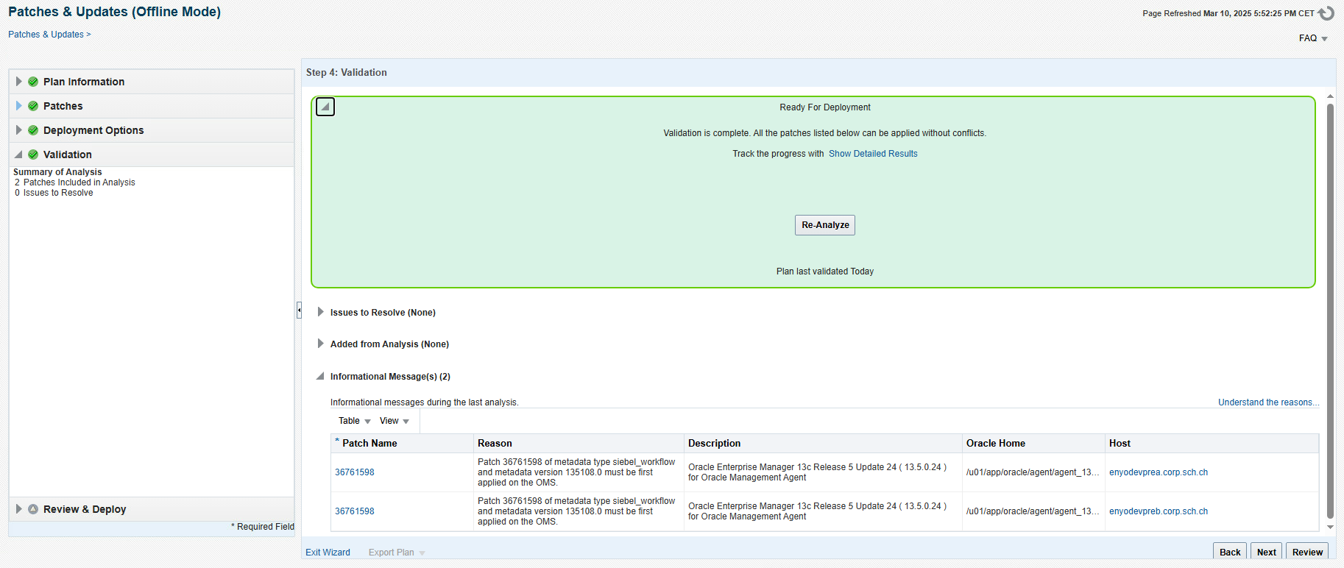The image size is (1344, 568).
Task: Expand the Plan Information step
Action: tap(18, 82)
